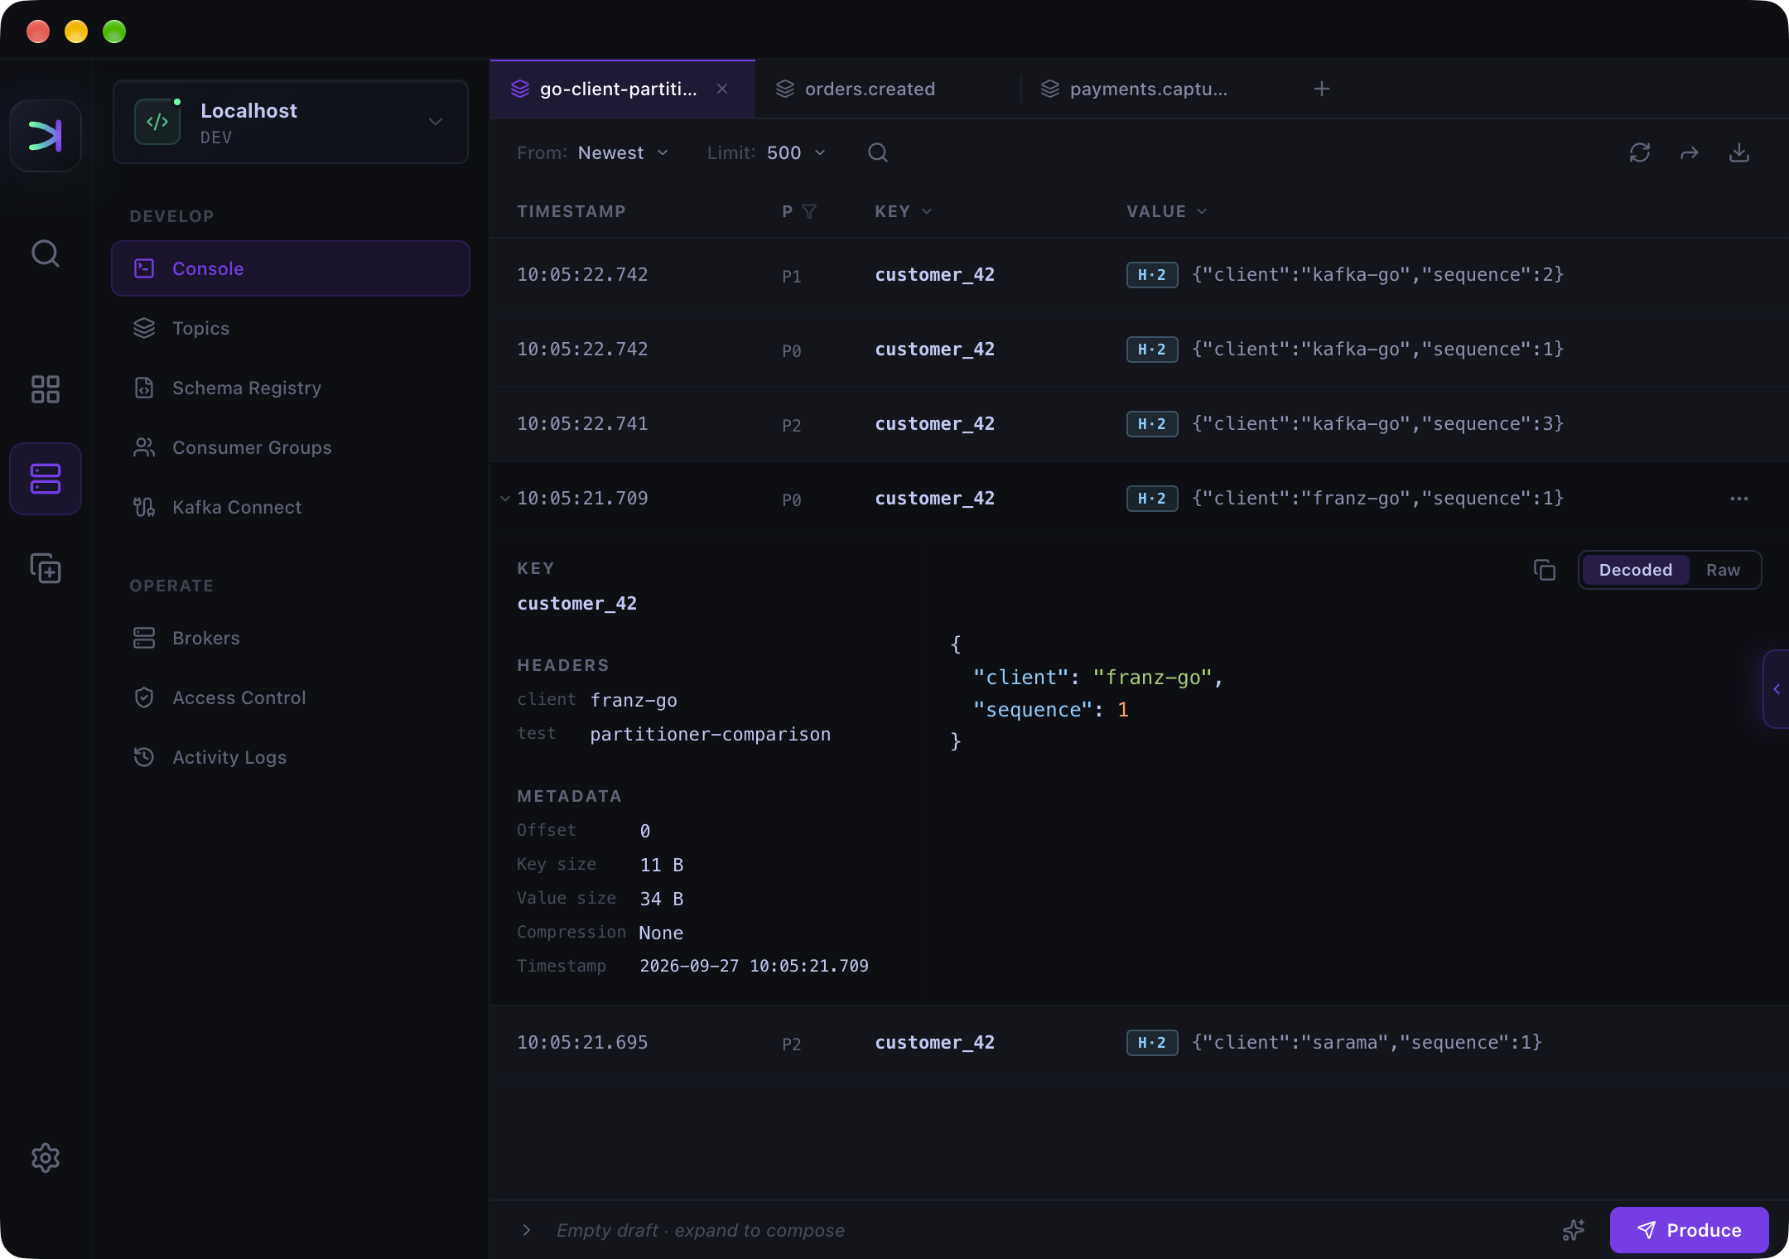Click the search magnifier next to Limit
Image resolution: width=1789 pixels, height=1259 pixels.
pos(878,152)
